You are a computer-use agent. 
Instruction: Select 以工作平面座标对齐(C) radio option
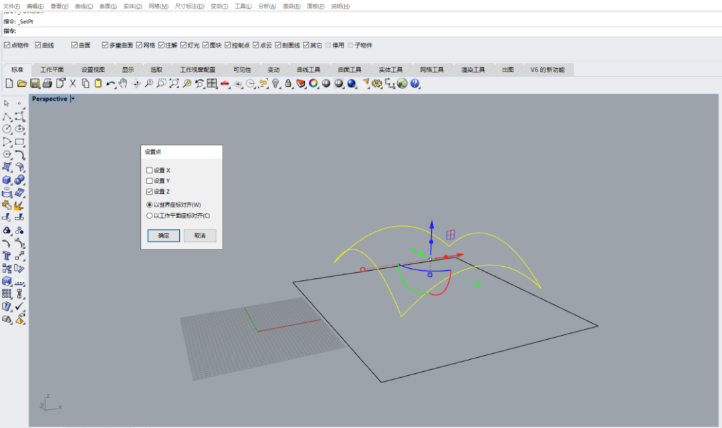pos(150,216)
